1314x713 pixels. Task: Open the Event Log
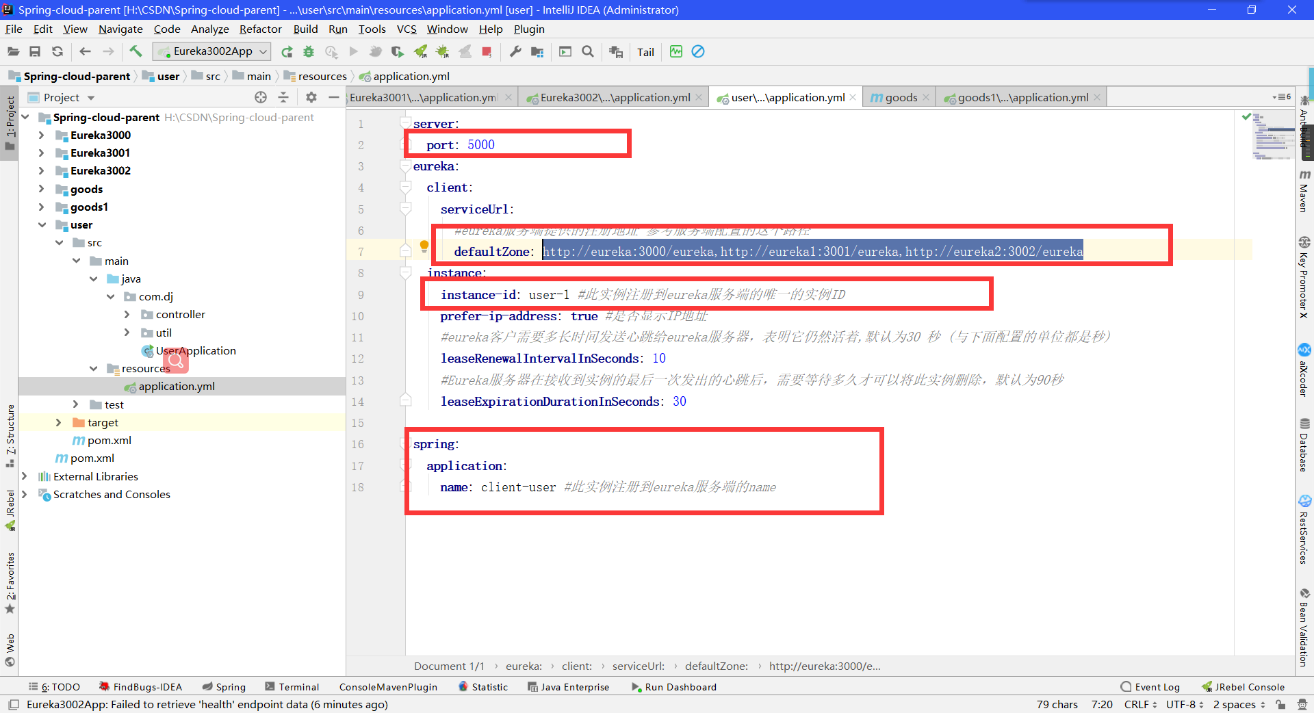coord(1150,687)
